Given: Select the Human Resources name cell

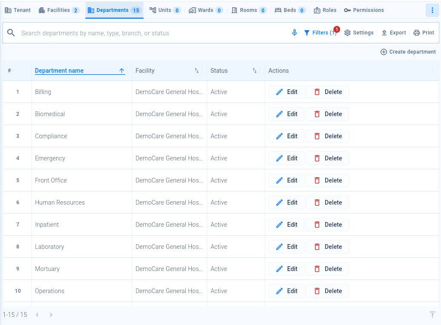Looking at the screenshot, I should click(81, 202).
